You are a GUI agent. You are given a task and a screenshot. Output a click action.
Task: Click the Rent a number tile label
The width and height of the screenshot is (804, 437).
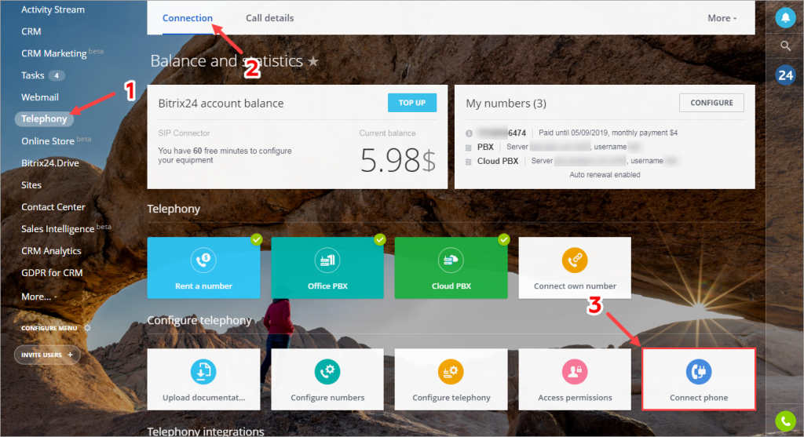[x=203, y=286]
